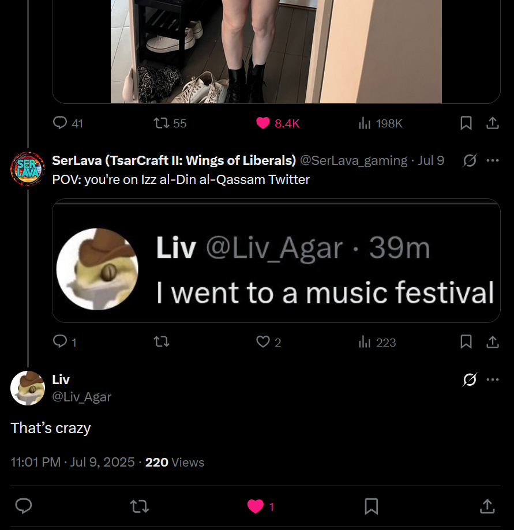Open more options on Liv's "That's crazy" tweet
514x530 pixels.
(492, 379)
